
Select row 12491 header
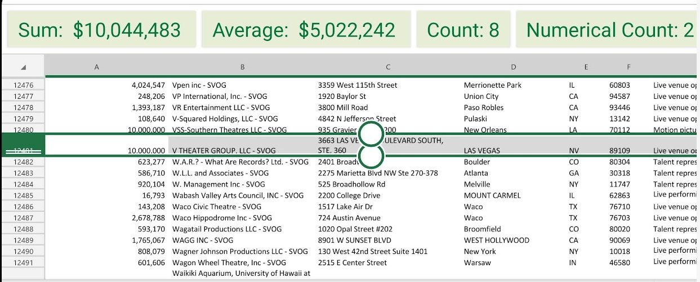pos(23,263)
